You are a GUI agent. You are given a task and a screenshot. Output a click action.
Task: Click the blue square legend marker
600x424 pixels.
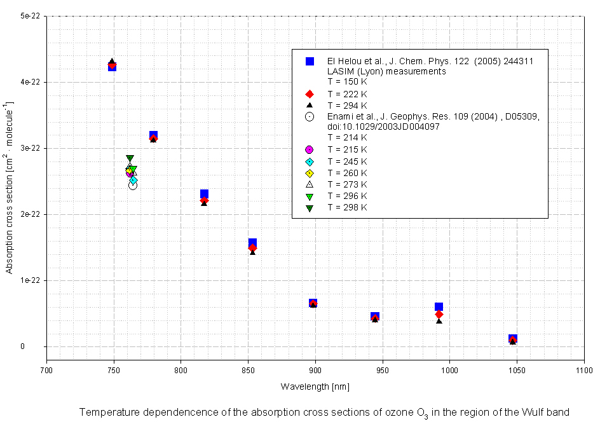pyautogui.click(x=310, y=61)
